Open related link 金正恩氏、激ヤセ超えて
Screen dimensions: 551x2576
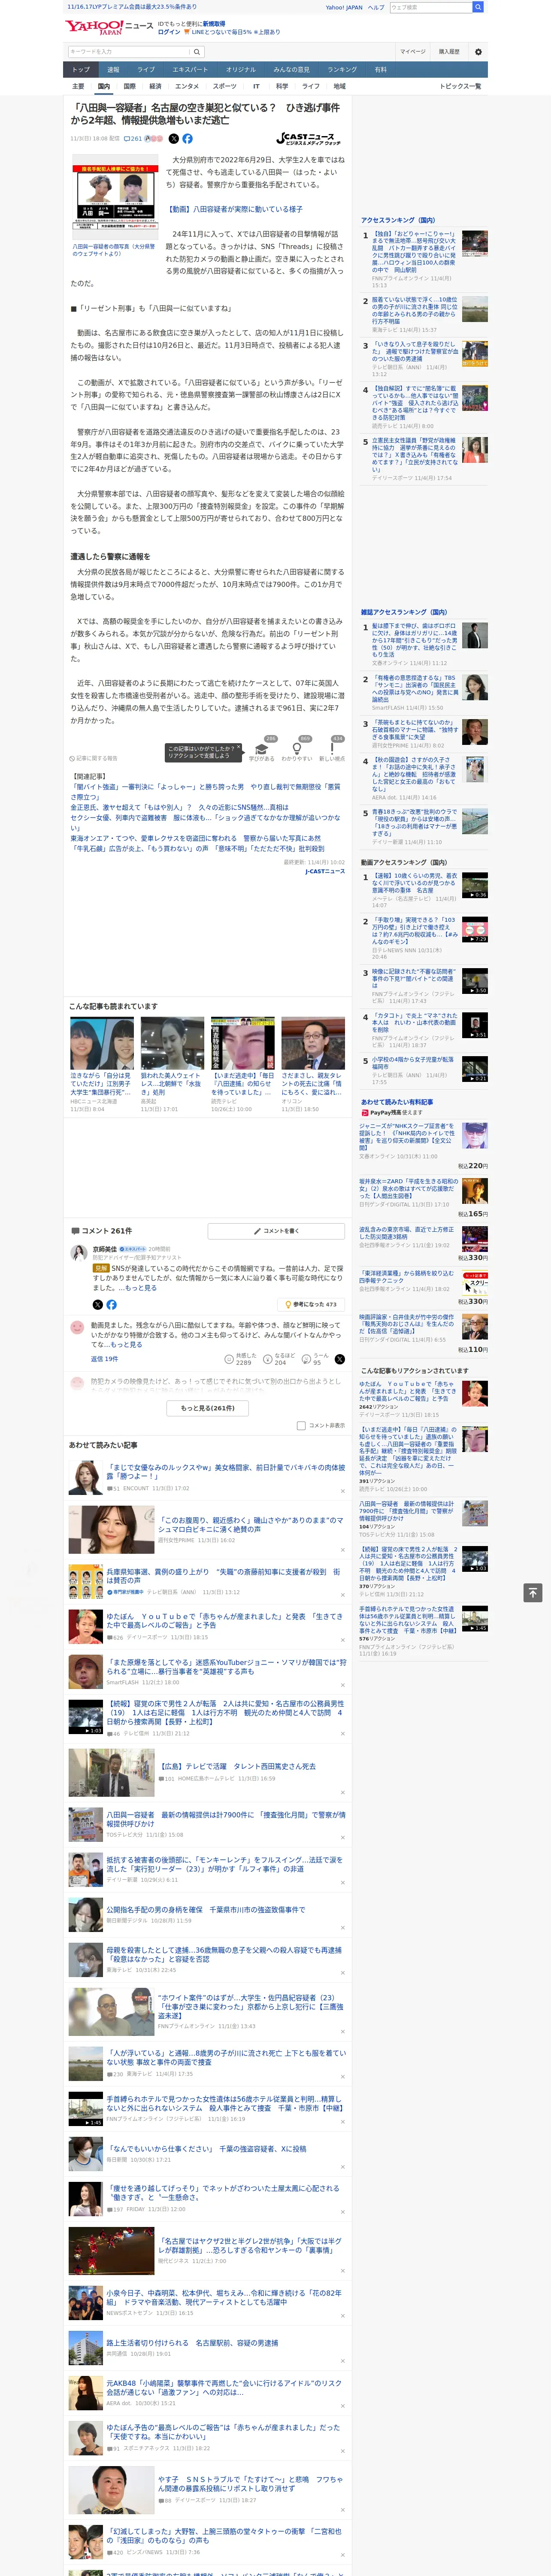(180, 807)
